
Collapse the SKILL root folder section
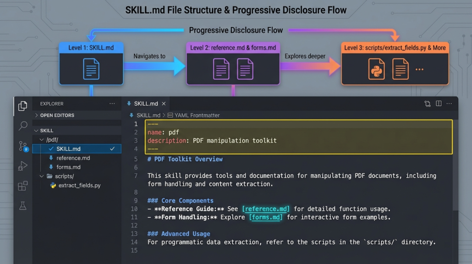point(47,131)
